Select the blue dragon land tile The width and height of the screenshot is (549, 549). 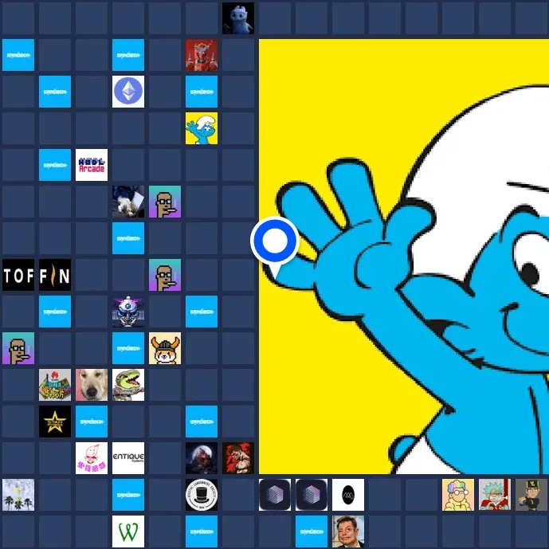[238, 18]
